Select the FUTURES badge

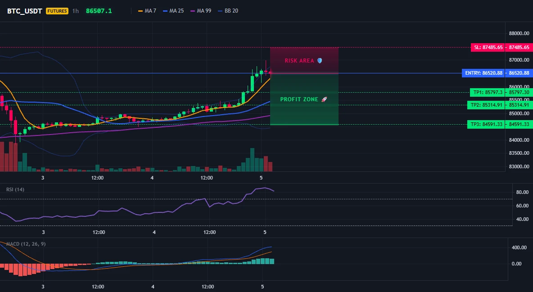(x=57, y=11)
